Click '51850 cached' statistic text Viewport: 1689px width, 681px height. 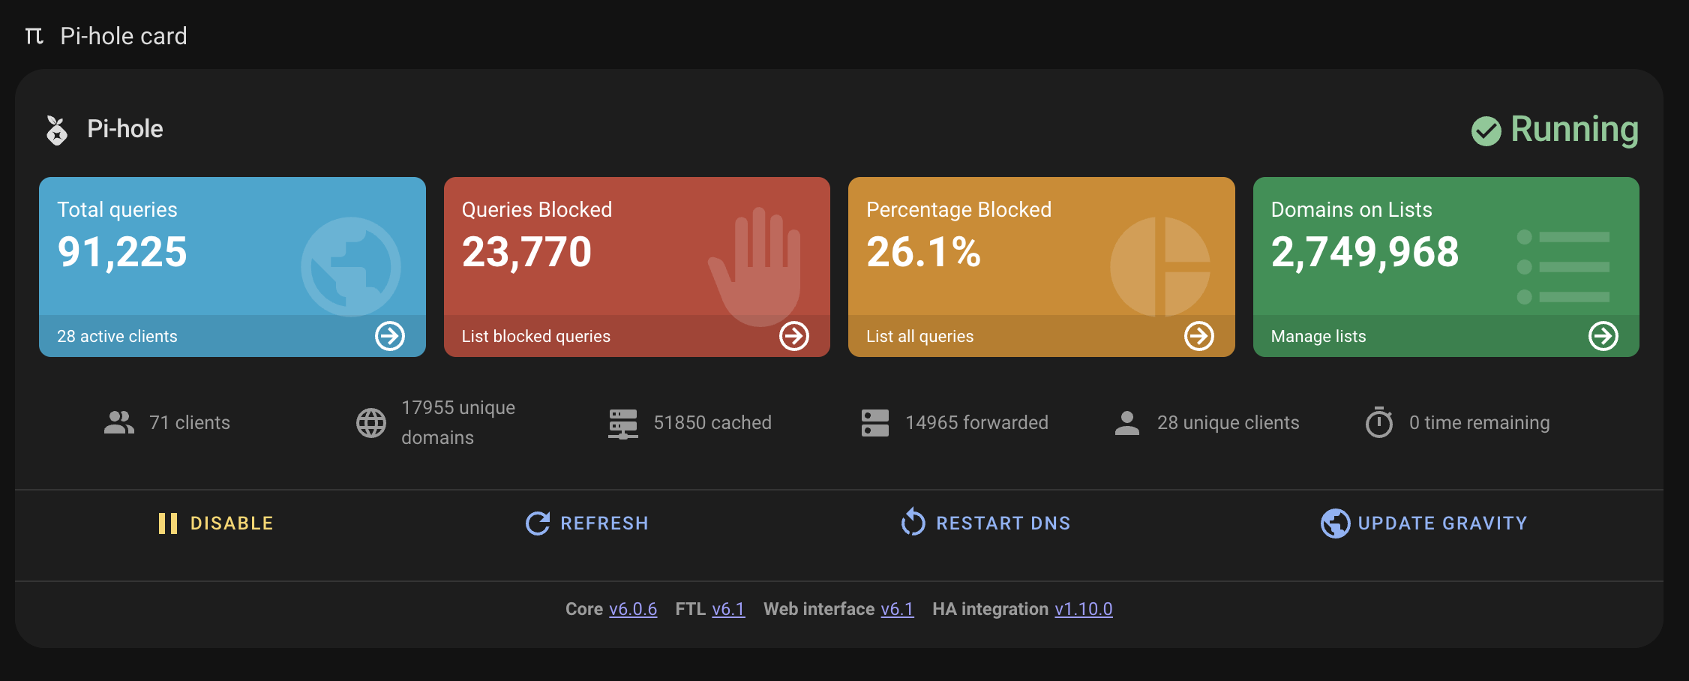pyautogui.click(x=712, y=423)
